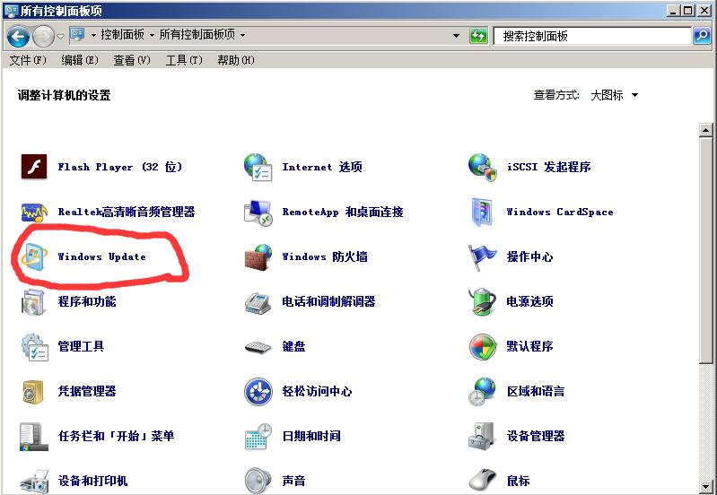
Task: Click the Internet 选项 link text
Action: 322,167
